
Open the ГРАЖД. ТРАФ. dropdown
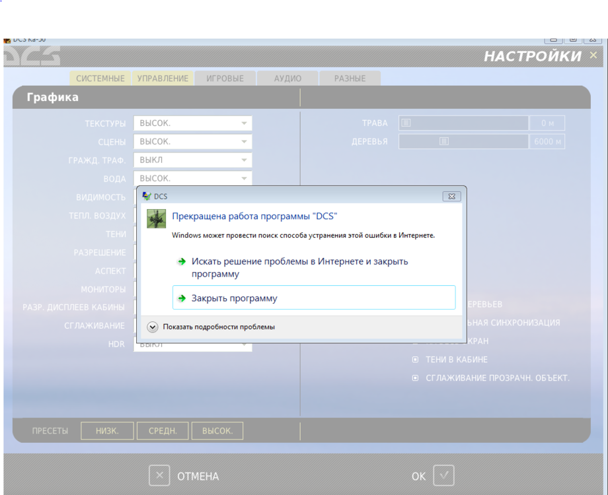[x=193, y=160]
